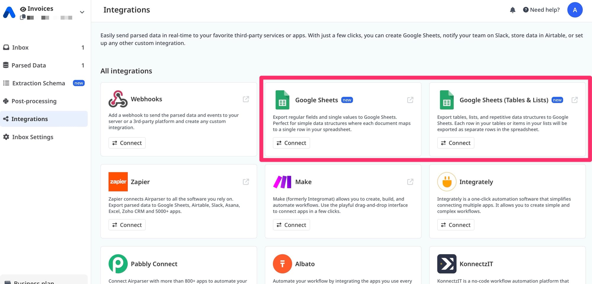Open the Webhooks external link icon

pyautogui.click(x=246, y=99)
